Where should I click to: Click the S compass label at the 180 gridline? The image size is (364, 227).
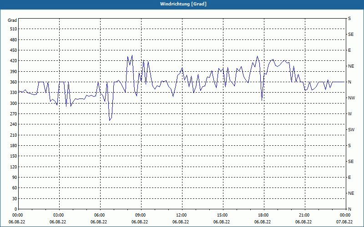pyautogui.click(x=349, y=146)
